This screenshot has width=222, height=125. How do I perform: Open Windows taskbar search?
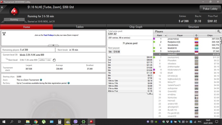pyautogui.click(x=12, y=122)
